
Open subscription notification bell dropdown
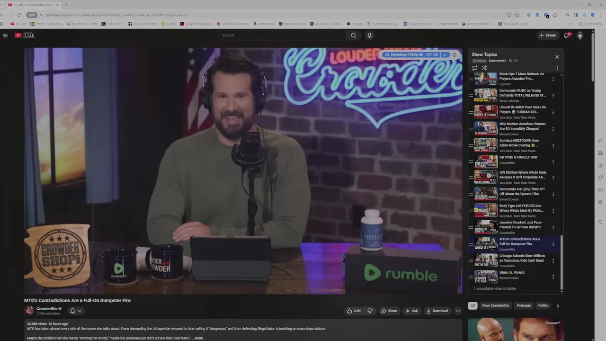pyautogui.click(x=76, y=311)
